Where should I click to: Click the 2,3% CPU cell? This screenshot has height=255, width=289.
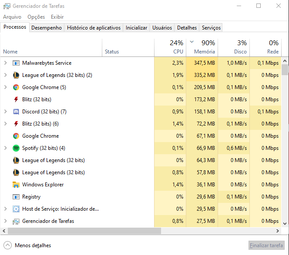(170, 63)
